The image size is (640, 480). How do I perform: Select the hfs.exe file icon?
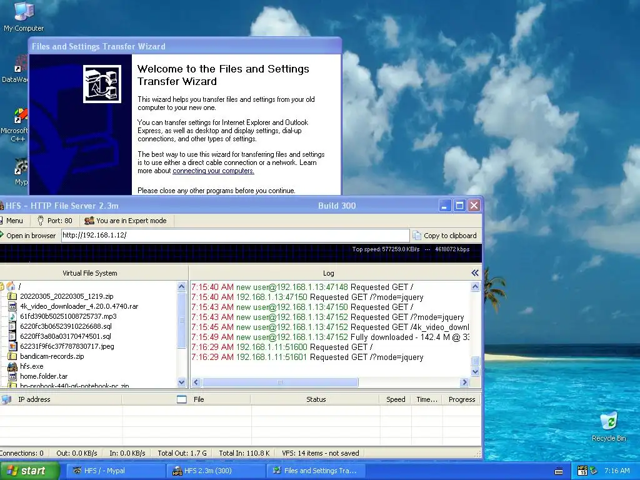click(12, 366)
